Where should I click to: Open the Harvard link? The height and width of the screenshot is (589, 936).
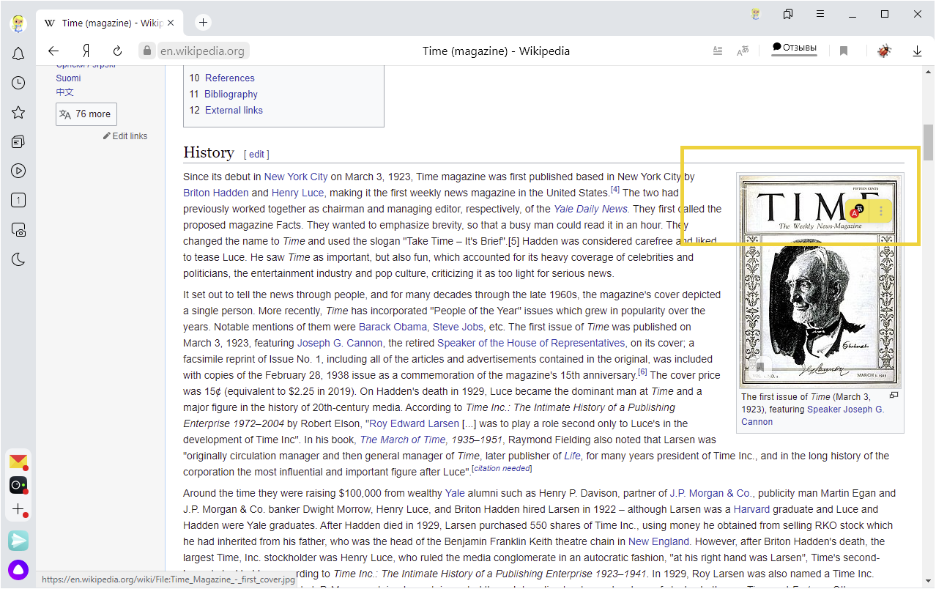(x=751, y=509)
